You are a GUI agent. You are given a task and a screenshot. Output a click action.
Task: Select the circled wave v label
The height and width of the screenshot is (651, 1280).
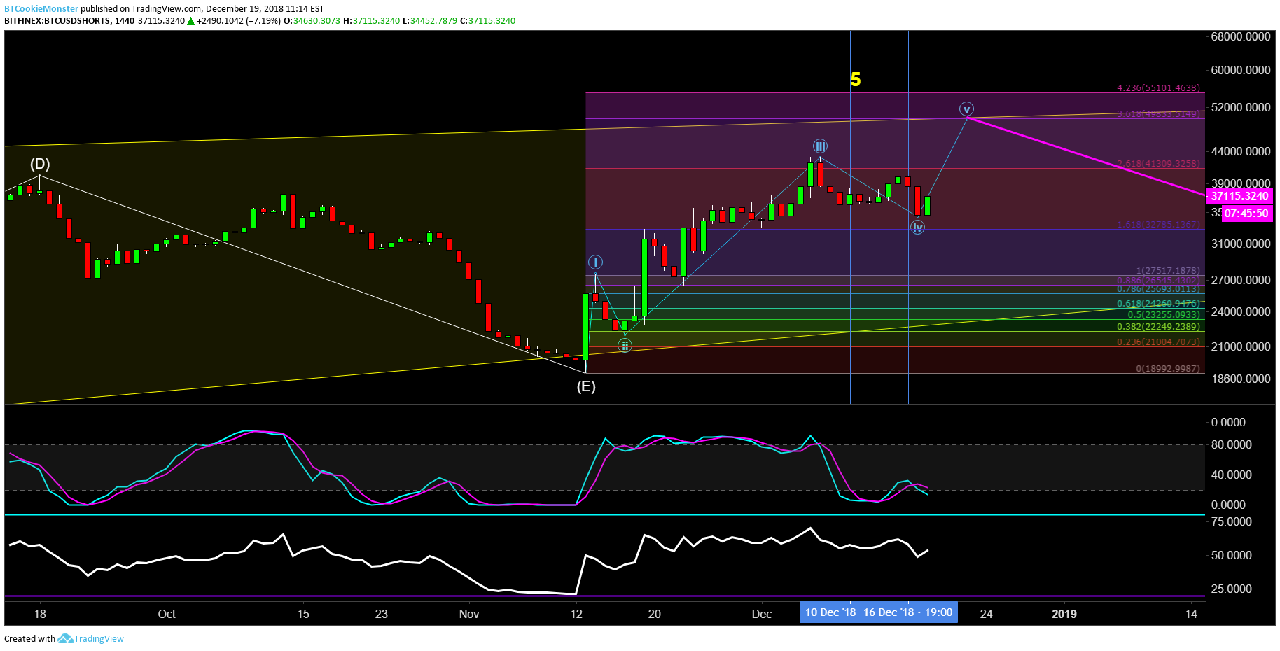click(x=966, y=109)
